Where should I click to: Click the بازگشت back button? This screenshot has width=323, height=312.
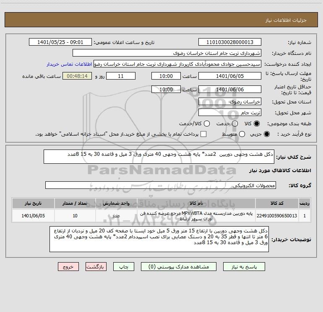click(96, 267)
